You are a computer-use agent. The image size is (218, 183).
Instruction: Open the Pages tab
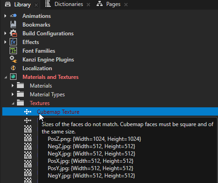click(113, 4)
